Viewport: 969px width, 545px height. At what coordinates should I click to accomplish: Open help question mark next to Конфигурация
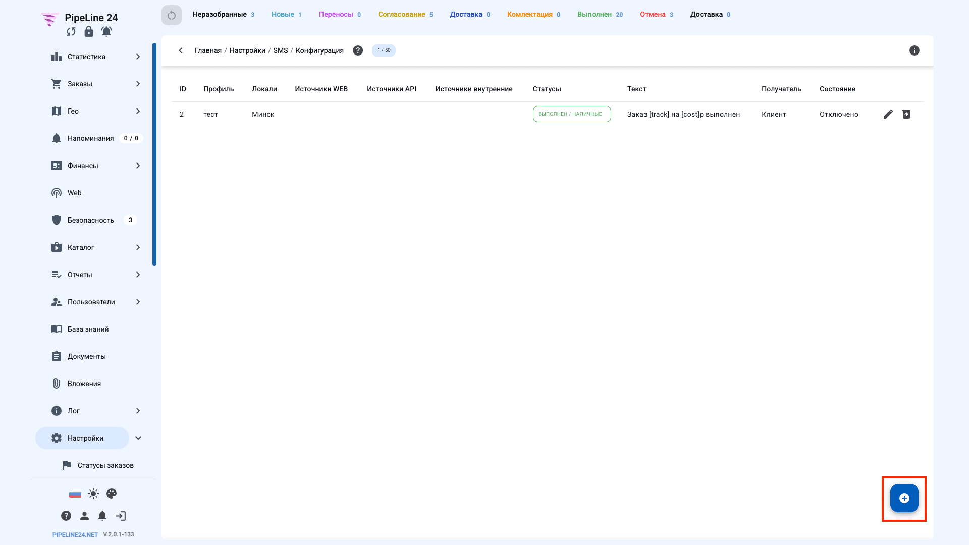(x=358, y=50)
